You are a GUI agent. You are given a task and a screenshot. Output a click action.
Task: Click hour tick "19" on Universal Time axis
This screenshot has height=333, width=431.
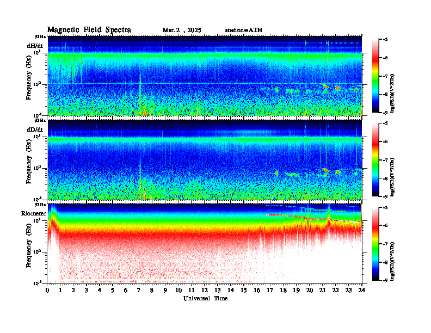tap(296, 290)
